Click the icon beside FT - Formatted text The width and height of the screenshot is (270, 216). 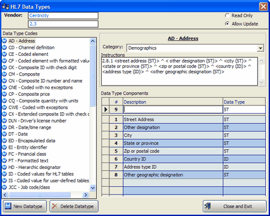(4, 161)
